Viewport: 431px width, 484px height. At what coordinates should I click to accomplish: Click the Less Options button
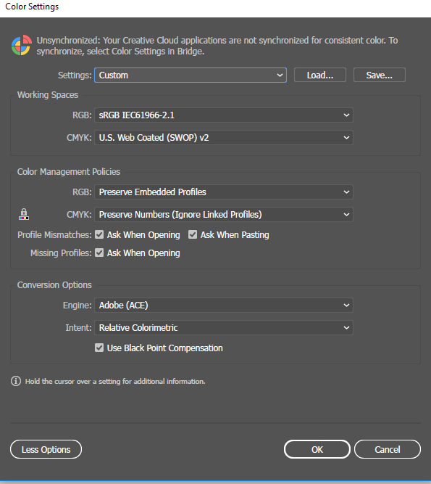(46, 449)
